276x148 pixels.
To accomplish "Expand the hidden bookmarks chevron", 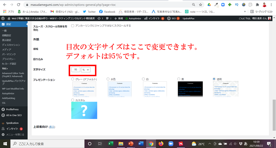I will click(245, 11).
